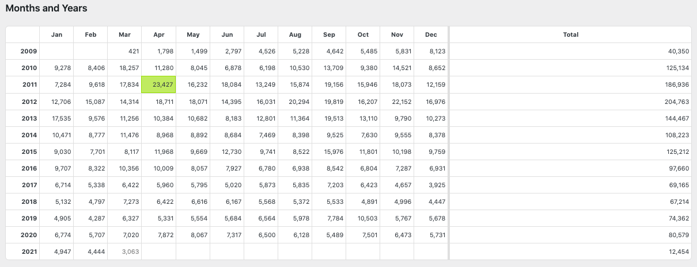697x267 pixels.
Task: Select the November 2012 cell 22,152
Action: 401,102
